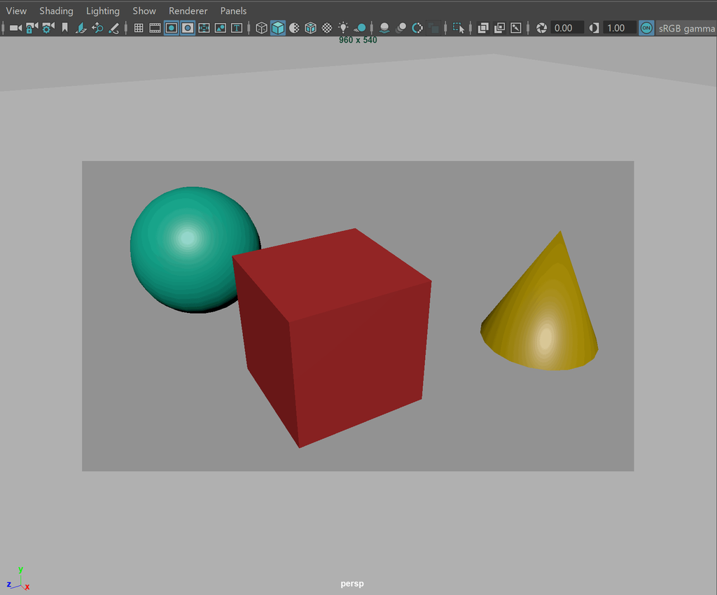This screenshot has width=717, height=595.
Task: Enable the Textured checker icon
Action: tap(327, 28)
